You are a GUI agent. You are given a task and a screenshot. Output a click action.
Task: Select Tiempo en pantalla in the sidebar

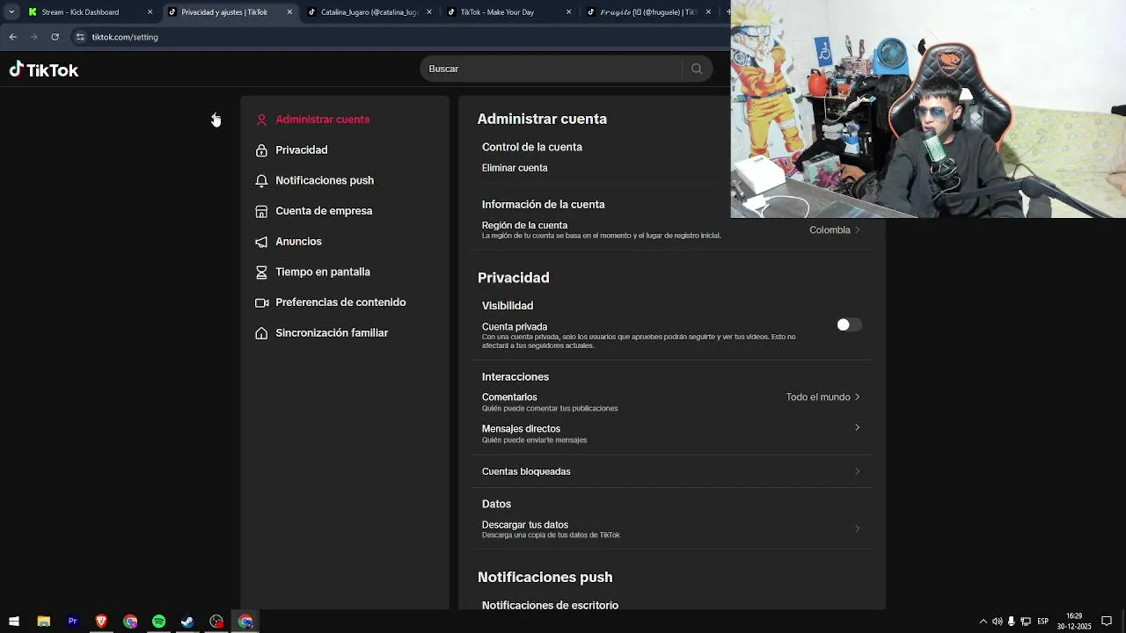(323, 272)
